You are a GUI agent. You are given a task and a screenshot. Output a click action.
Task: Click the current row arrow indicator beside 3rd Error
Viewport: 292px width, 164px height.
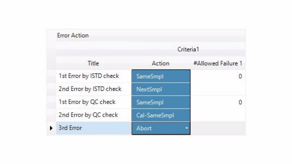[51, 128]
